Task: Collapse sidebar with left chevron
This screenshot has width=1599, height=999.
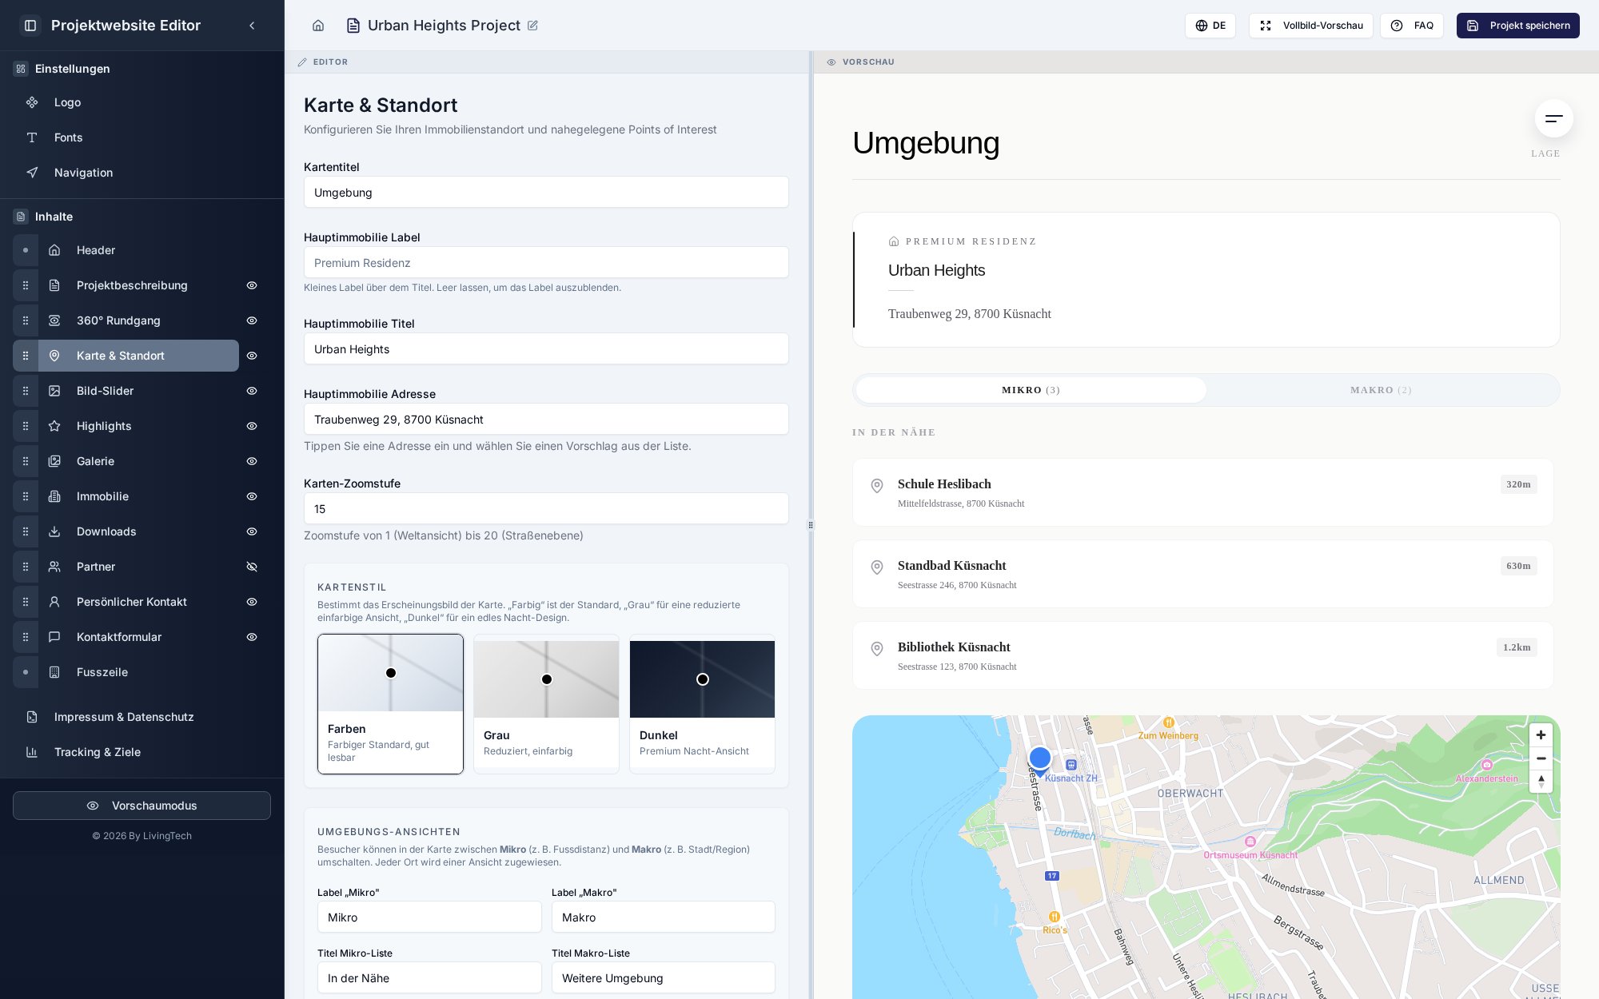Action: (x=252, y=26)
